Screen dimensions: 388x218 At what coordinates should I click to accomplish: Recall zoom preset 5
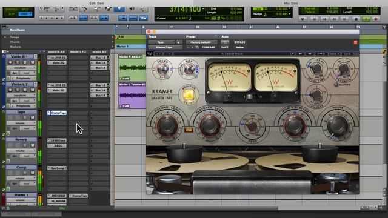[x=62, y=18]
